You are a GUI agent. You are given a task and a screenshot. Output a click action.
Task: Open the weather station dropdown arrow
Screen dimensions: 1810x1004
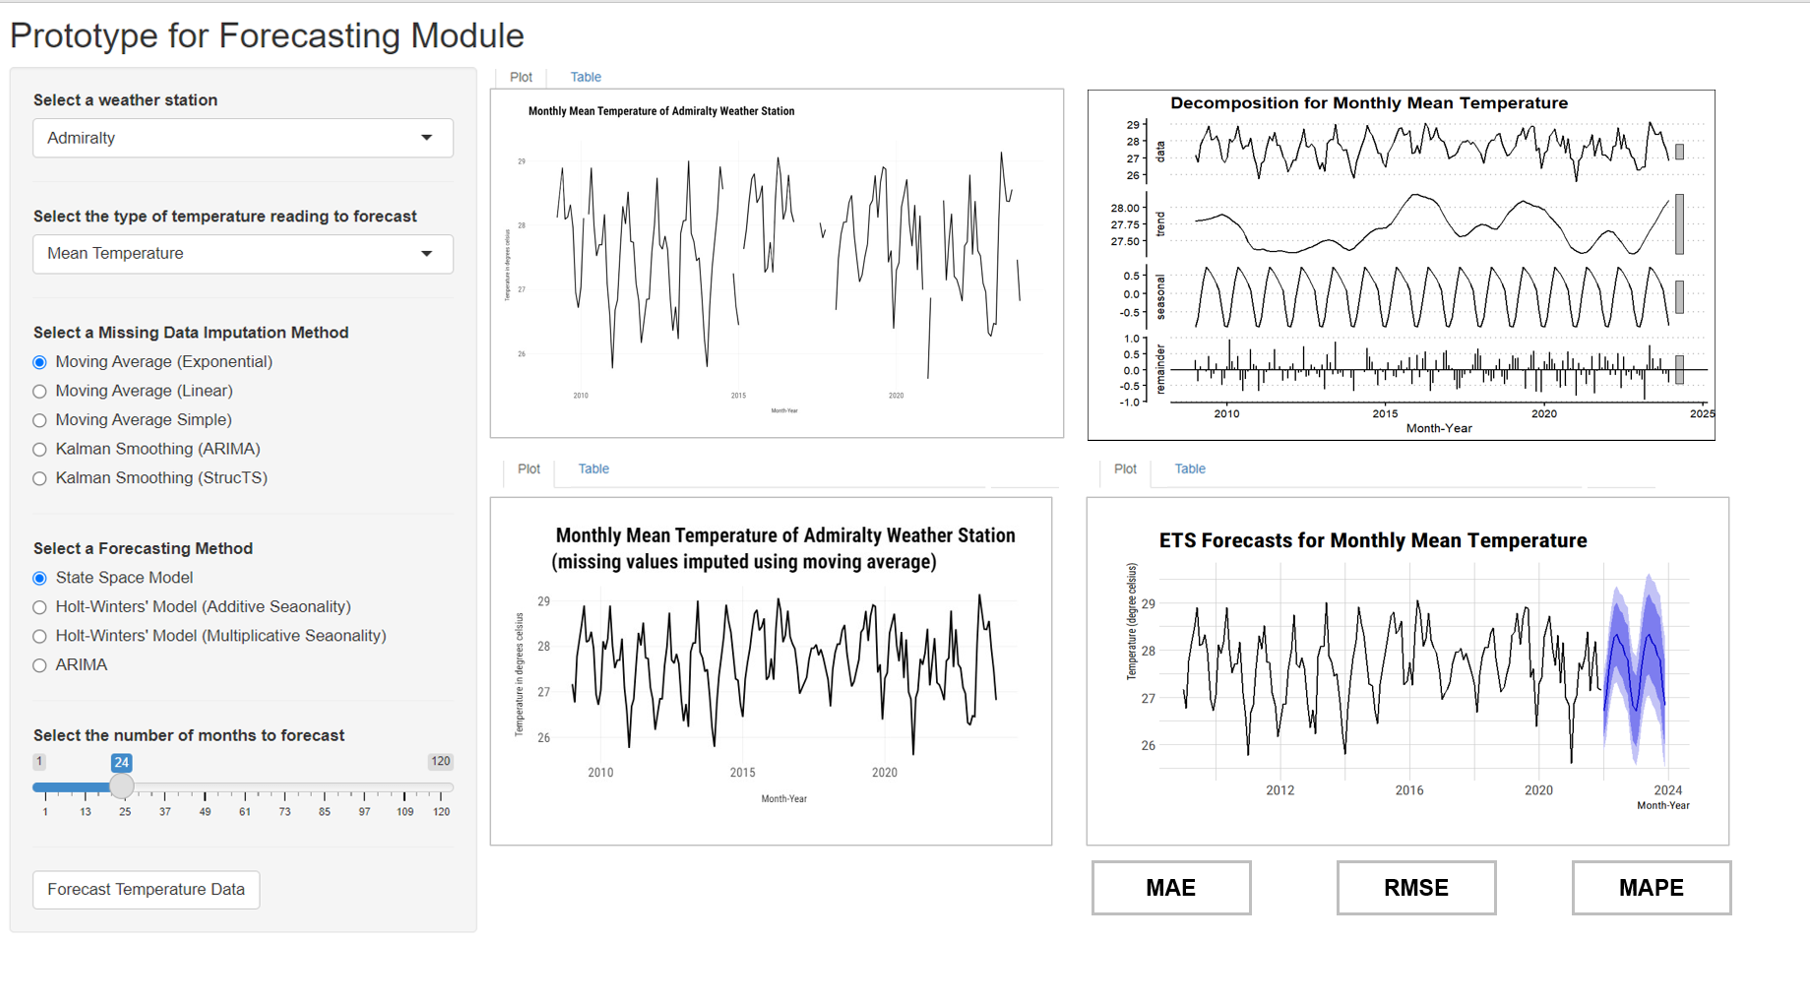(426, 138)
